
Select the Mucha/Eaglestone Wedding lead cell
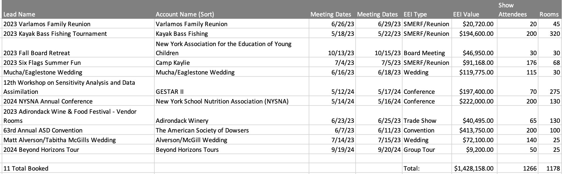point(78,72)
